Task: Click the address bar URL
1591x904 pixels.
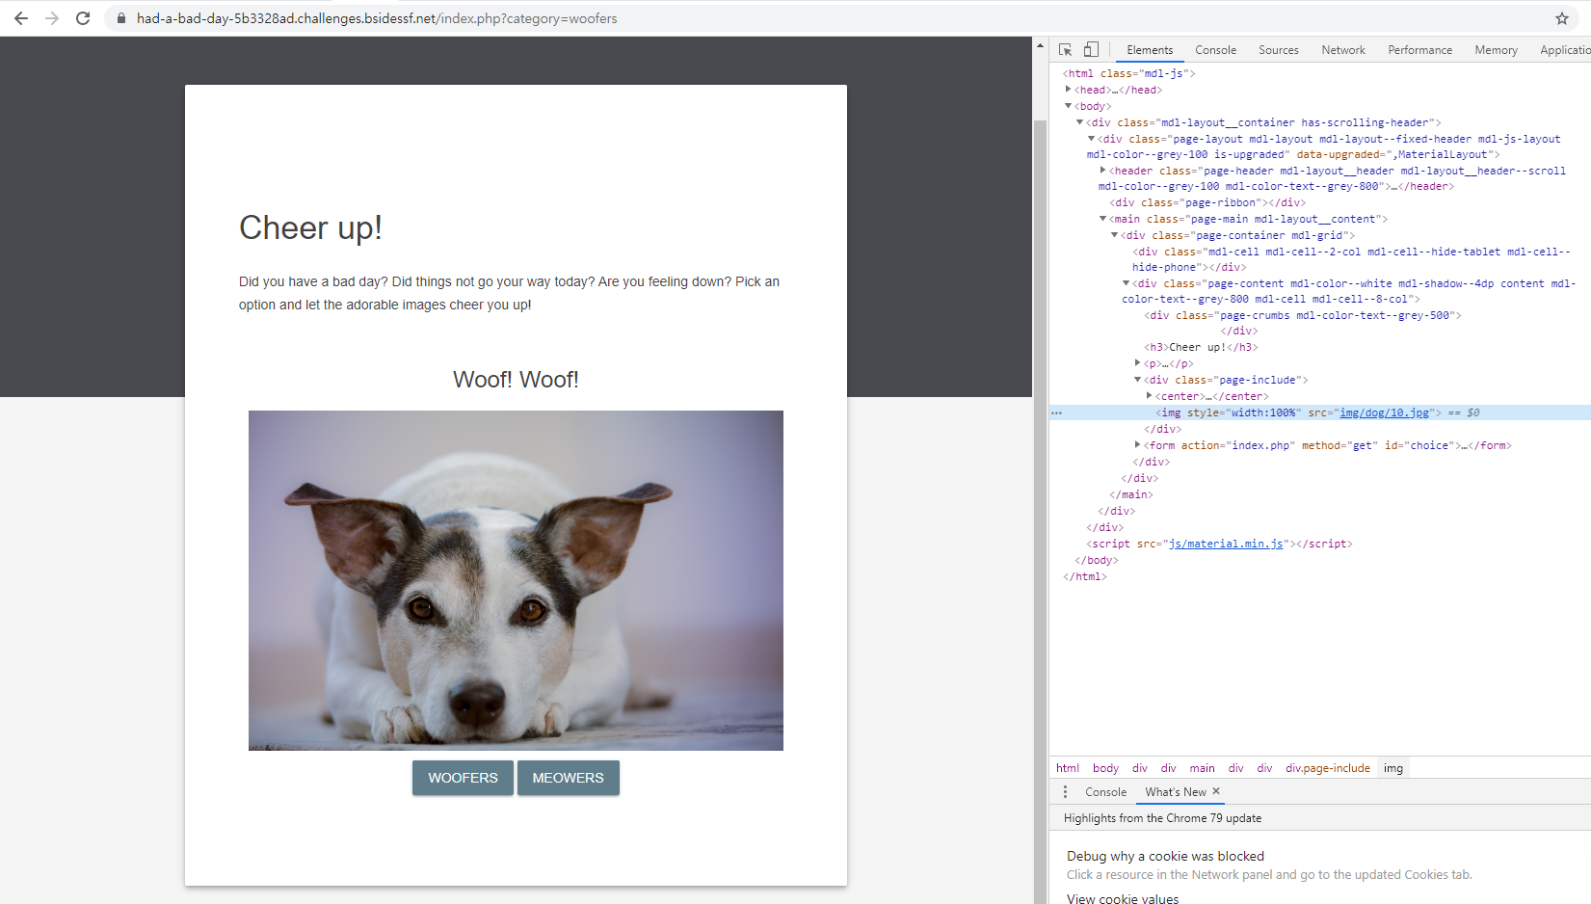Action: (x=377, y=18)
